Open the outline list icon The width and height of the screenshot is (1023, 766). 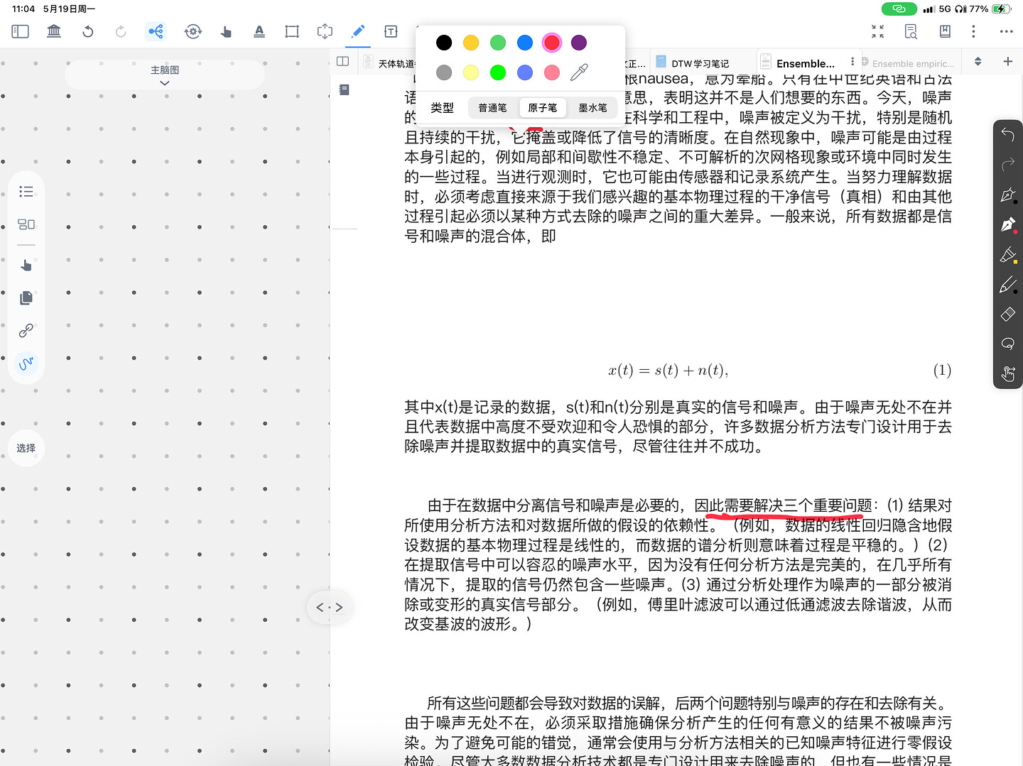click(26, 192)
